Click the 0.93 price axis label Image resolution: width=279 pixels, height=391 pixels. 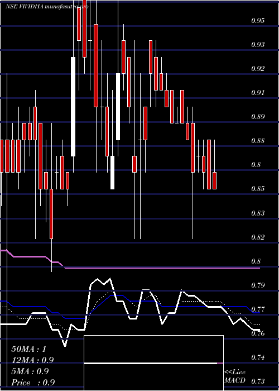pyautogui.click(x=258, y=44)
